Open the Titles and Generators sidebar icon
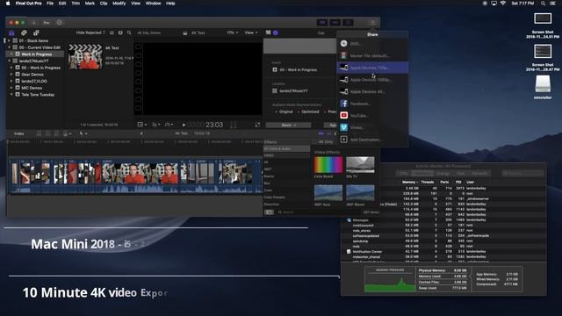 point(36,32)
